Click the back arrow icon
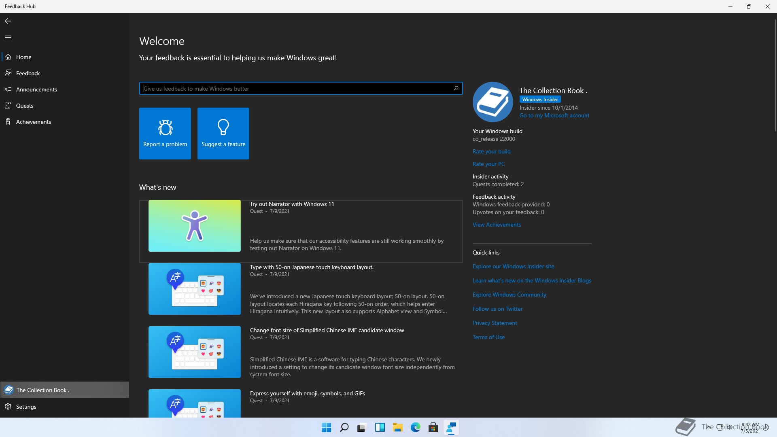Viewport: 777px width, 437px height. (x=8, y=21)
